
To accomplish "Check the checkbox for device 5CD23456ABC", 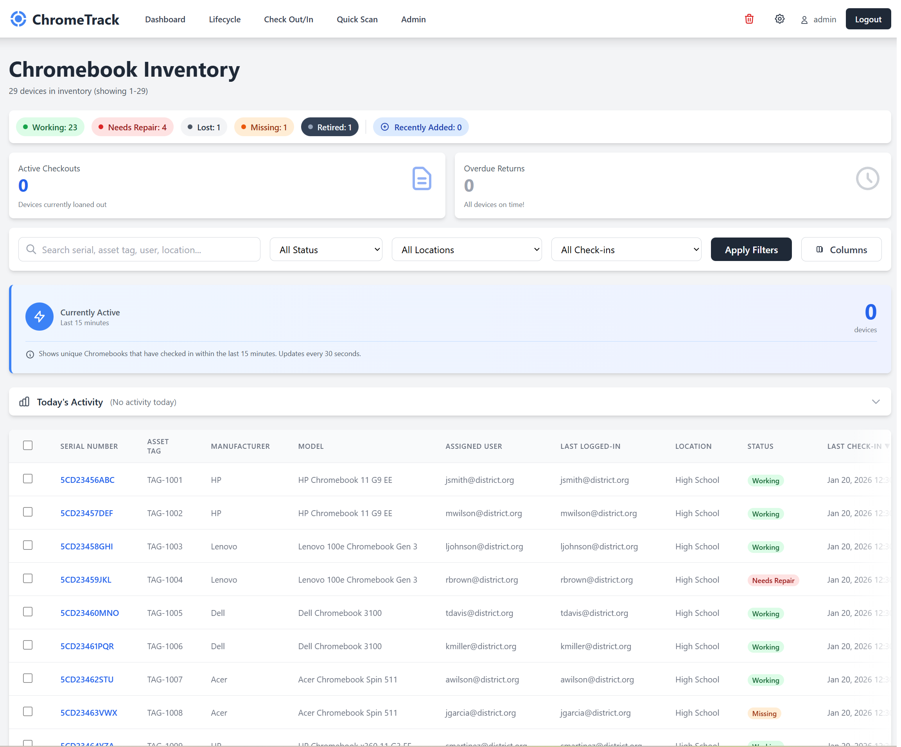I will 27,478.
